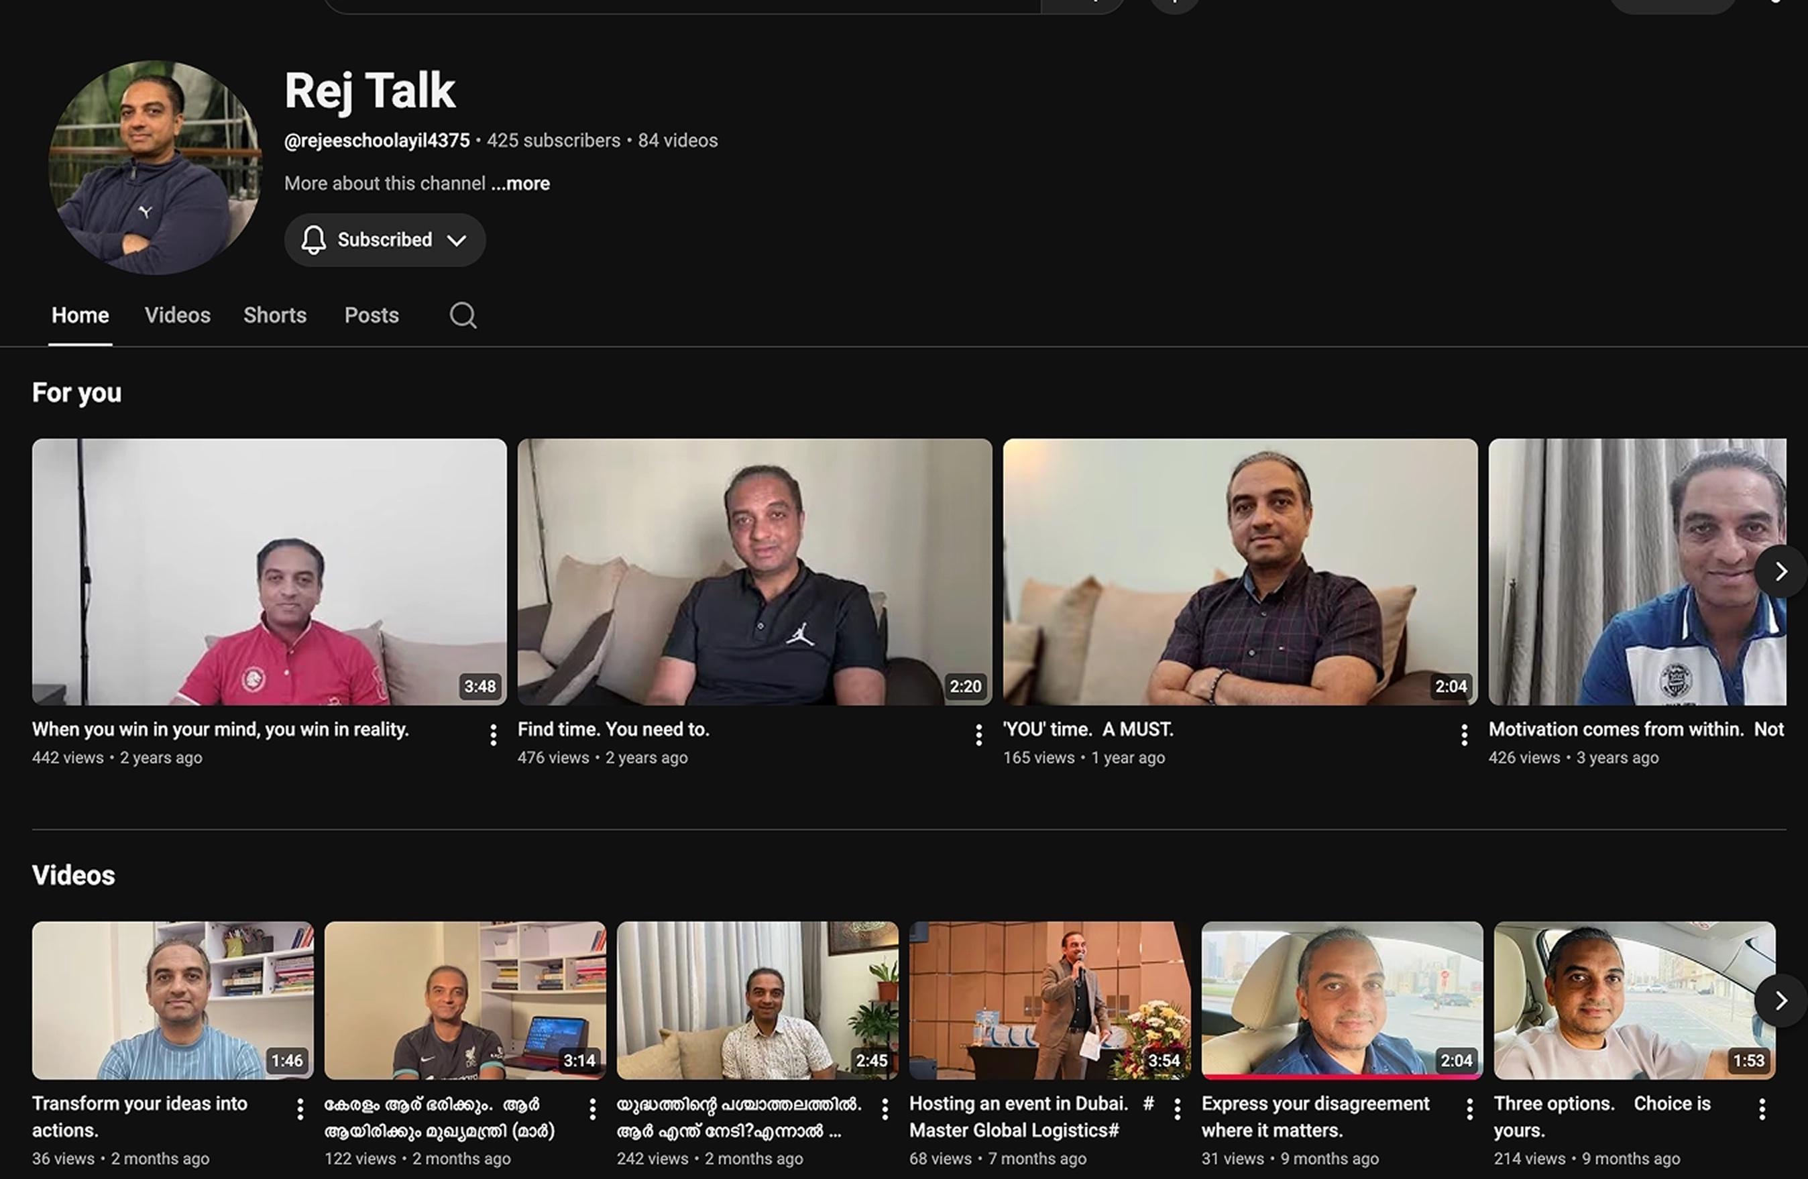Open options menu for the 122 views Malayalam video
Screen dimensions: 1808x1179
pyautogui.click(x=593, y=1109)
